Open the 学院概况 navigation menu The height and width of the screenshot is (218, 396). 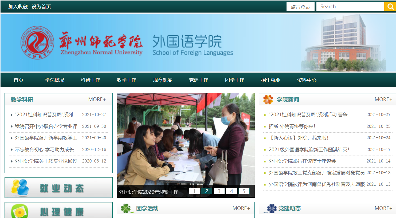[x=54, y=79]
